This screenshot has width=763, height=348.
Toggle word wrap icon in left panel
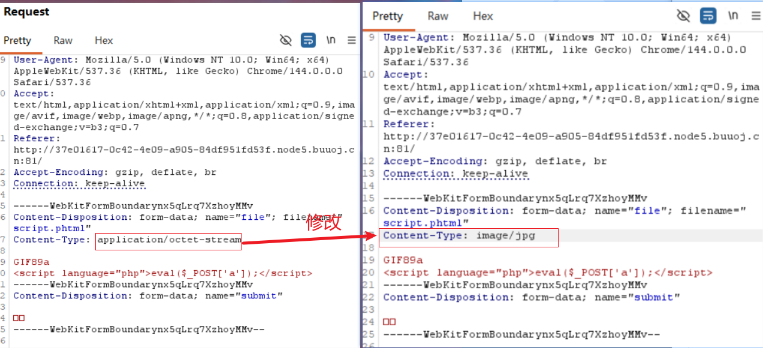point(308,40)
